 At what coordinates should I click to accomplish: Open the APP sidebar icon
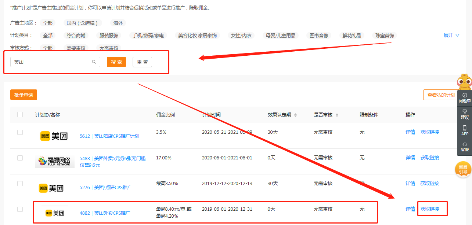(465, 130)
